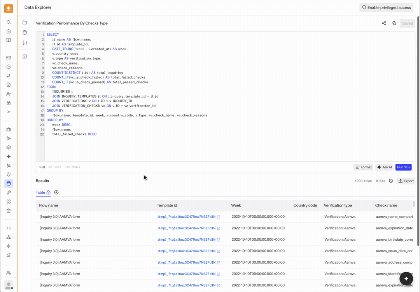420x292 pixels.
Task: Click the aamva_address_comp check name cell
Action: pos(394,262)
